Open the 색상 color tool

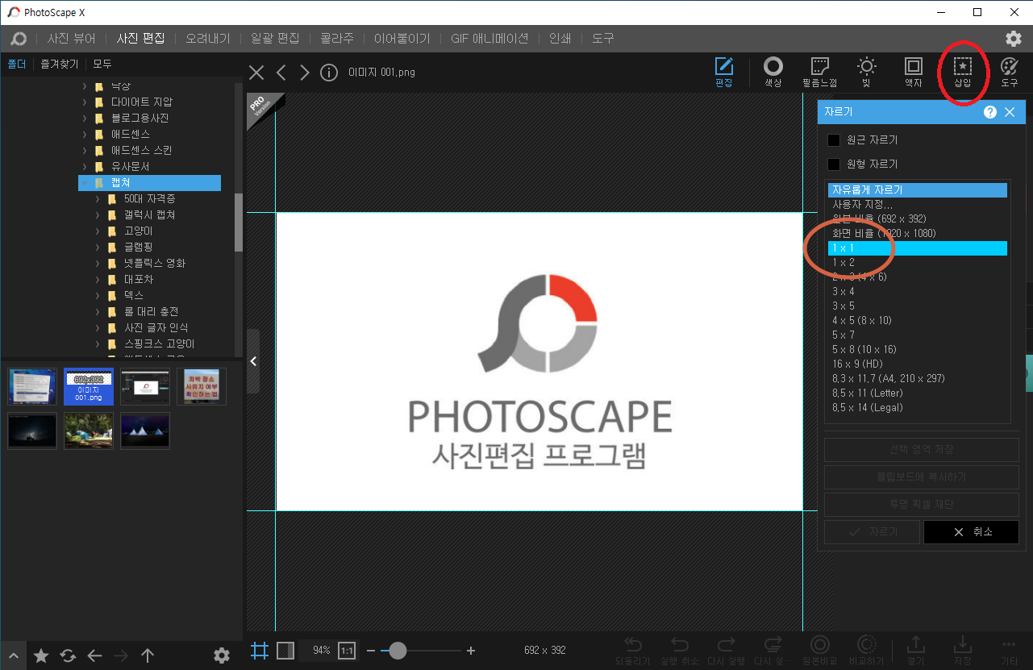click(773, 72)
